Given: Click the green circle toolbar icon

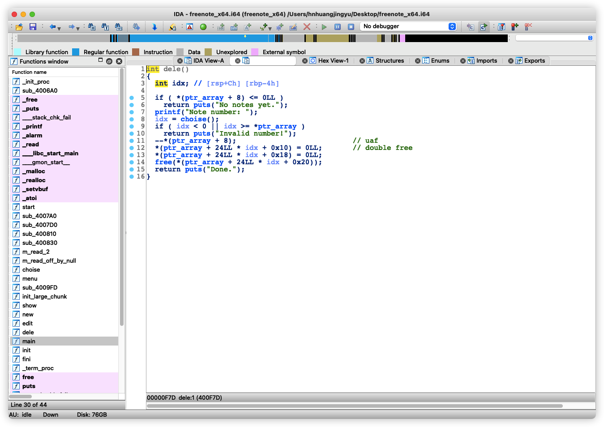Looking at the screenshot, I should [x=203, y=27].
